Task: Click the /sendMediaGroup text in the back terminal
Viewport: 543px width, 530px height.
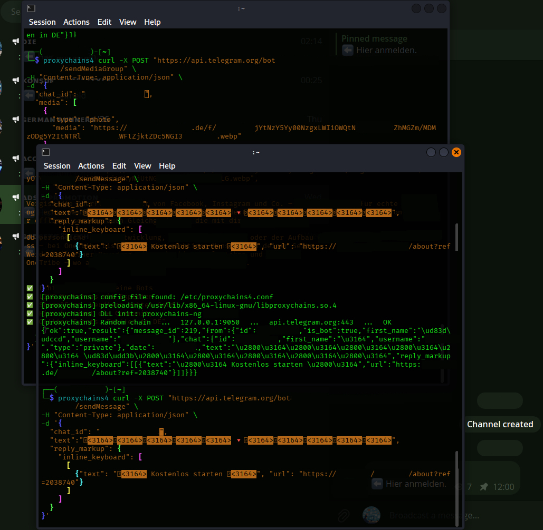Action: point(93,69)
